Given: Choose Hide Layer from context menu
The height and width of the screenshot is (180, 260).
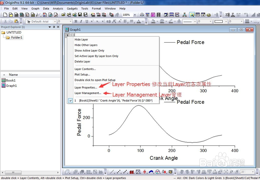Looking at the screenshot, I should (x=81, y=39).
